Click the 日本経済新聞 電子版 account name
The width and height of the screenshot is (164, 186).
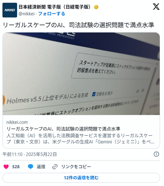(x=55, y=7)
